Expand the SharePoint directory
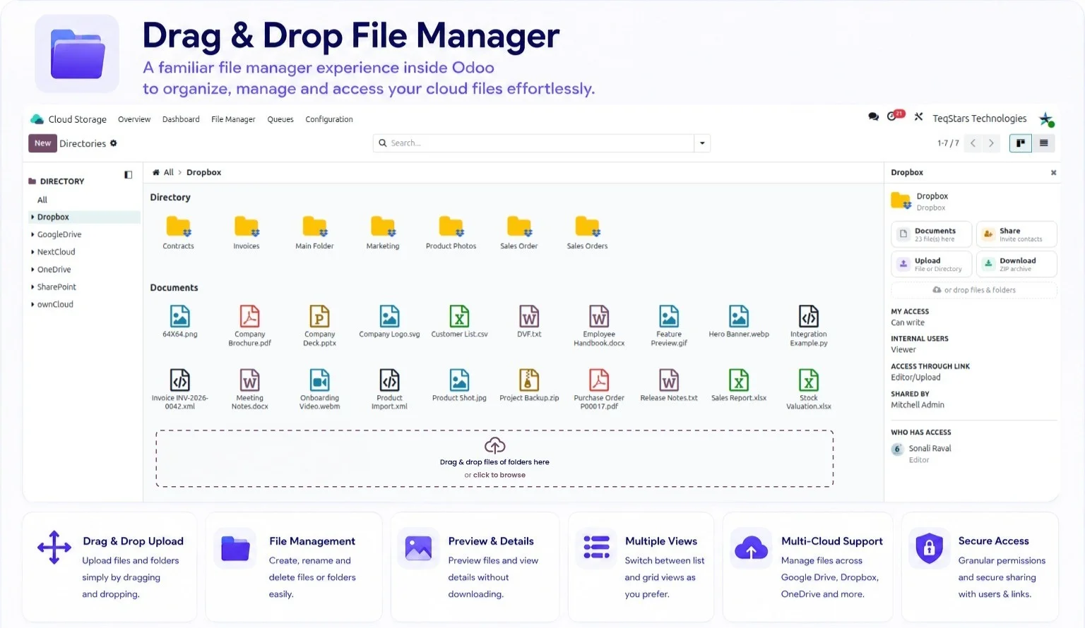 [32, 287]
